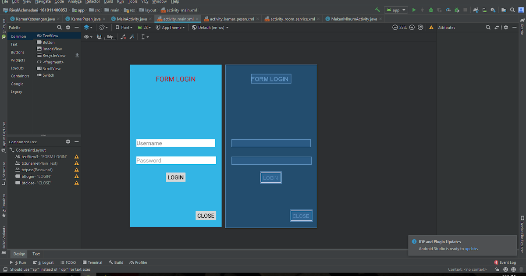Open the Palette settings gear

pos(68,27)
